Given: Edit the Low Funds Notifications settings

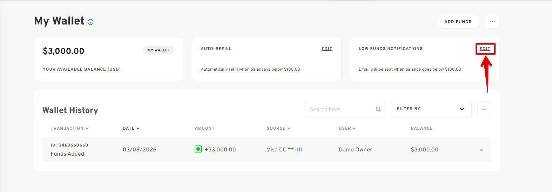Looking at the screenshot, I should click(x=485, y=49).
